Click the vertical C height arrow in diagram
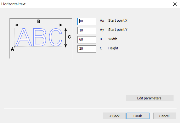 (65, 38)
